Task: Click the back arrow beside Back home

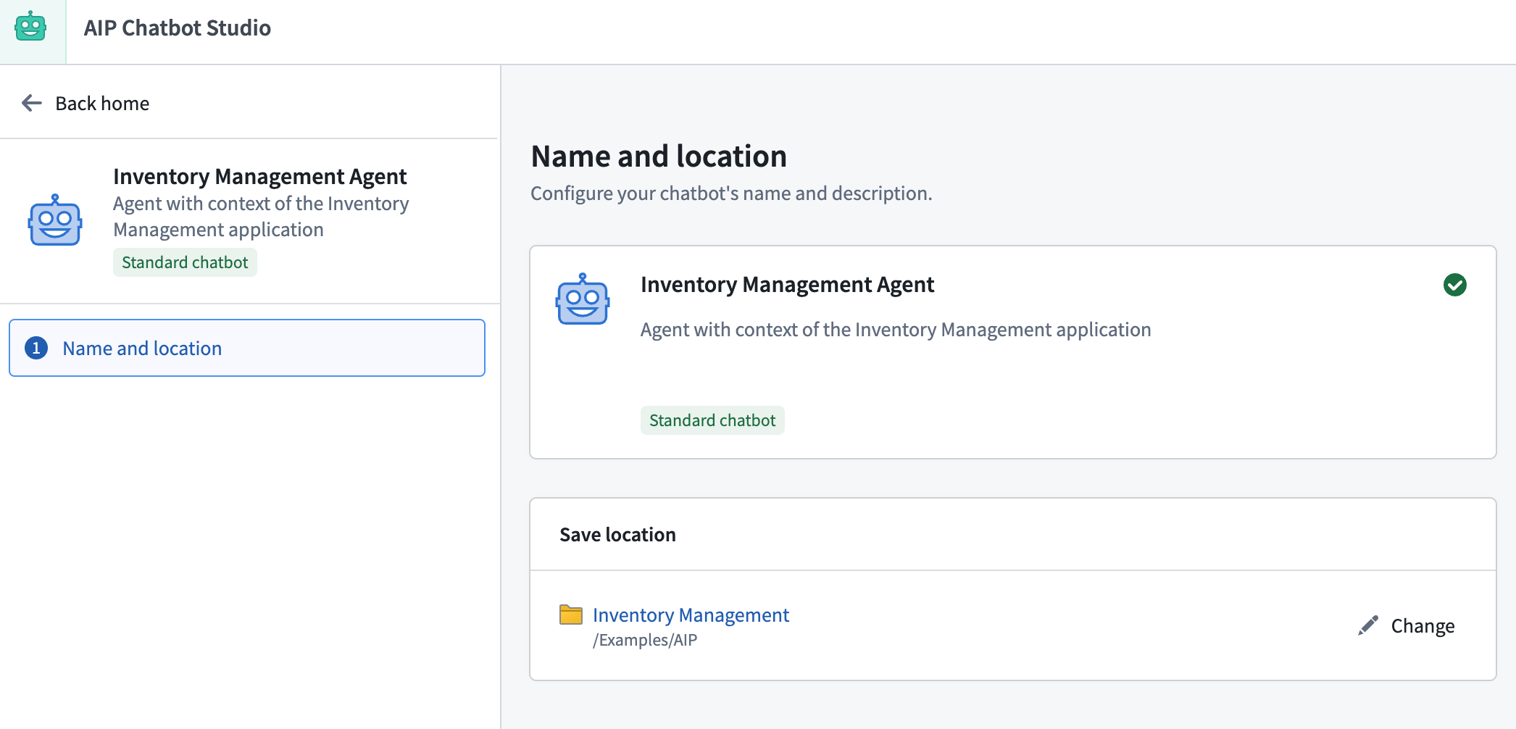Action: point(30,103)
